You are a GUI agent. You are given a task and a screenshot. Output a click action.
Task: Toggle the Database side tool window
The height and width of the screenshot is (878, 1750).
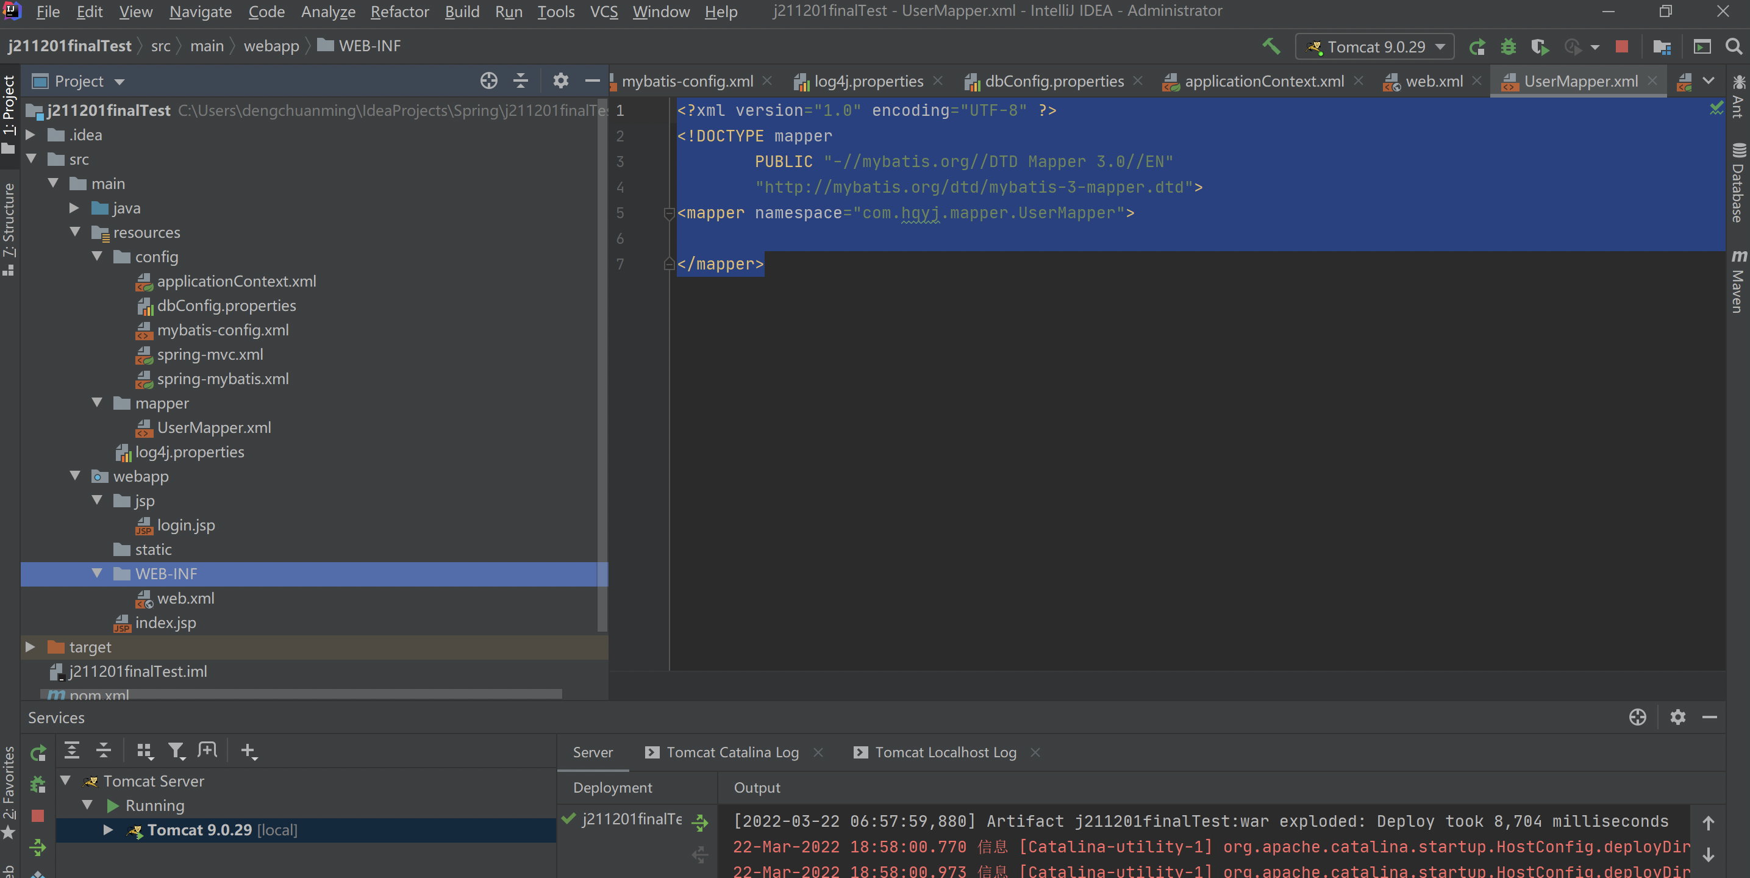tap(1738, 184)
